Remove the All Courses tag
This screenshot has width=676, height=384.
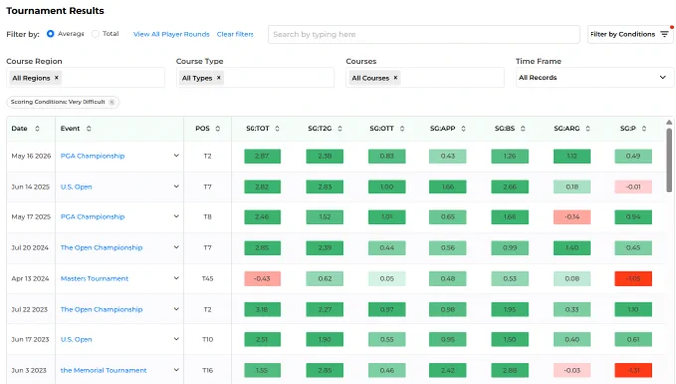click(395, 78)
